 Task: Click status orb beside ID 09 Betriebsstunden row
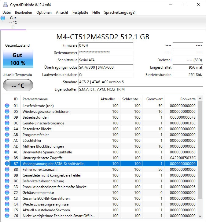pos(7,117)
